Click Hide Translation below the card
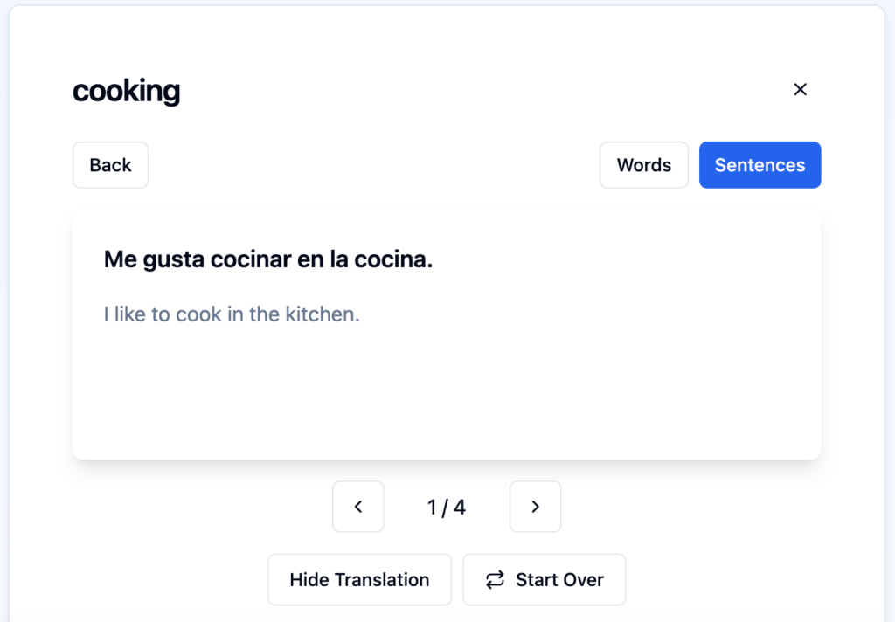This screenshot has width=895, height=622. click(x=359, y=579)
